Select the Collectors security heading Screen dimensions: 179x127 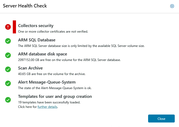tap(36, 26)
